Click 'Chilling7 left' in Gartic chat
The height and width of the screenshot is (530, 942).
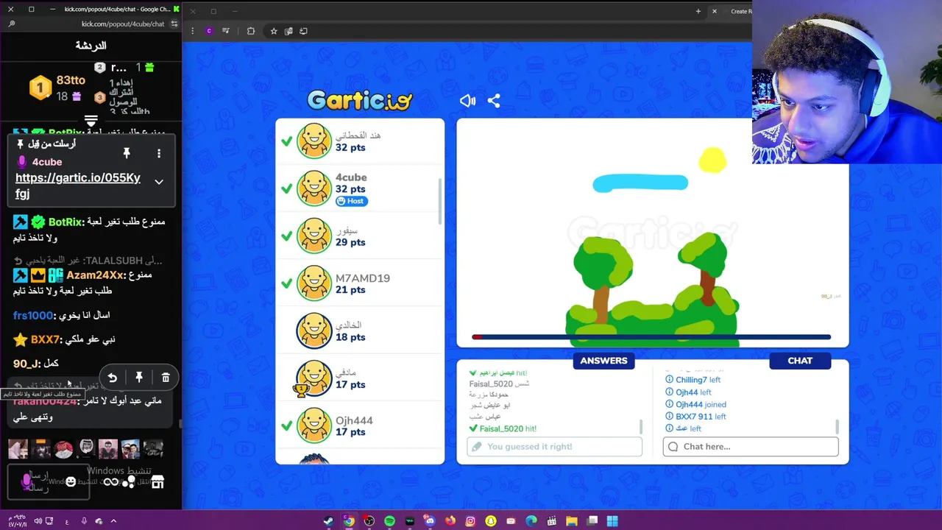698,380
